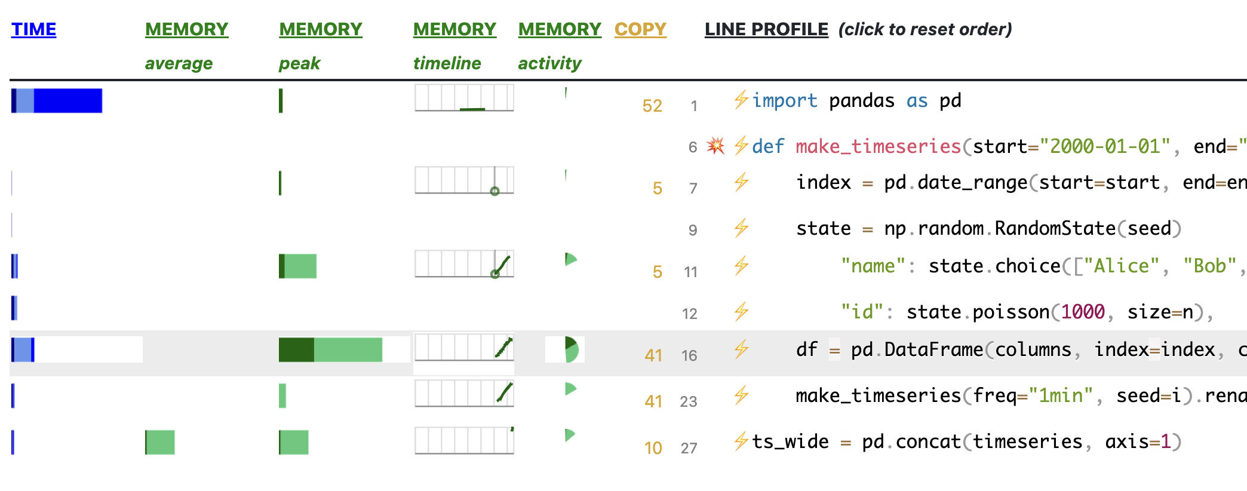Click the blue time bar on the import pandas row
1247x491 pixels.
click(x=57, y=100)
